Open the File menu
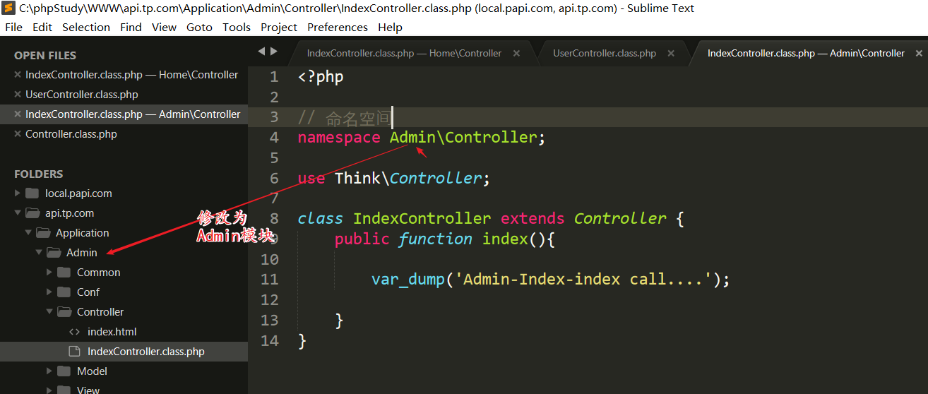Image resolution: width=928 pixels, height=394 pixels. 13,27
